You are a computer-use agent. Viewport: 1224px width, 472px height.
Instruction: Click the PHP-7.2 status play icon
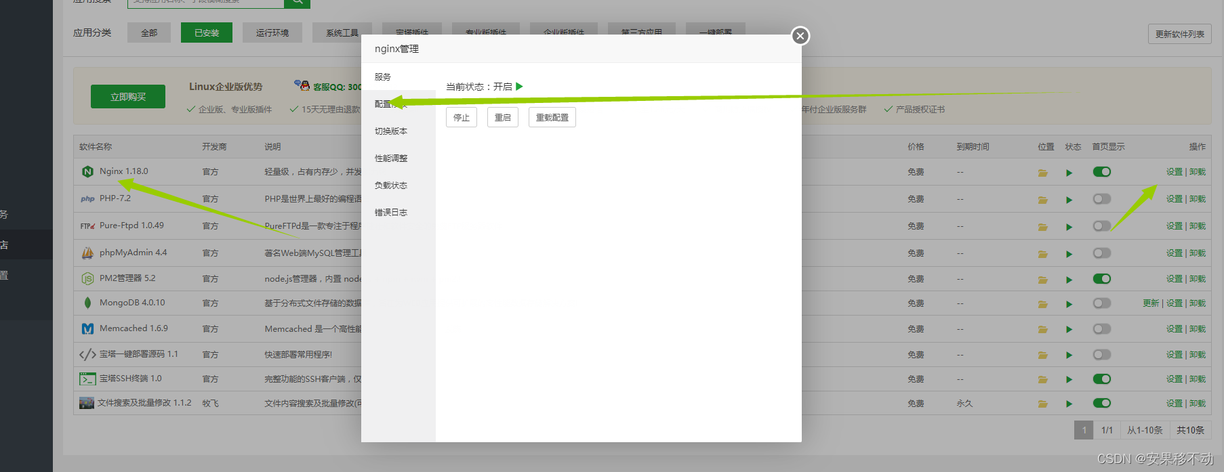click(1069, 200)
